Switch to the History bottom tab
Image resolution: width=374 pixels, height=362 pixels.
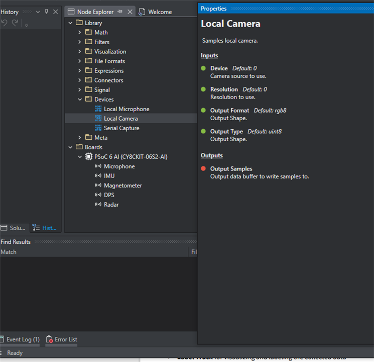(x=45, y=228)
